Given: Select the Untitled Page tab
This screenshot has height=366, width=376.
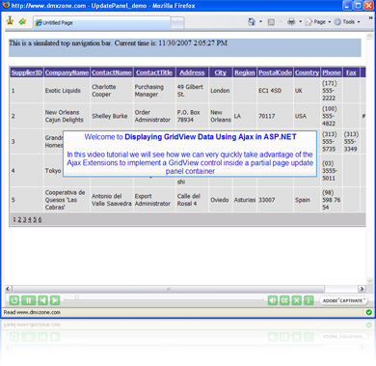Looking at the screenshot, I should click(101, 22).
